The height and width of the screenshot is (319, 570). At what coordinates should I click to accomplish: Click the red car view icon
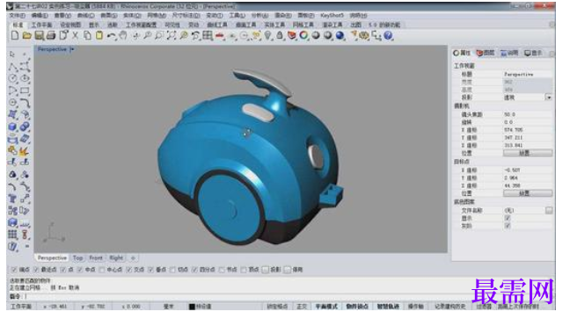[x=220, y=36]
